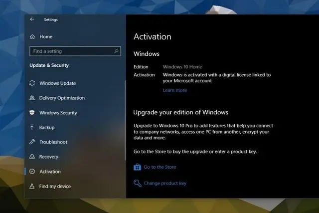Click the Go to the Store to buy sentence
319x213 pixels.
point(195,152)
